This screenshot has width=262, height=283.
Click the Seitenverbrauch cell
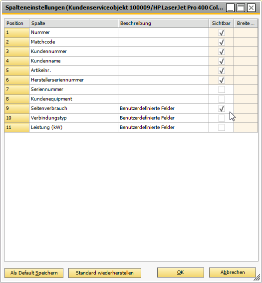(x=73, y=108)
